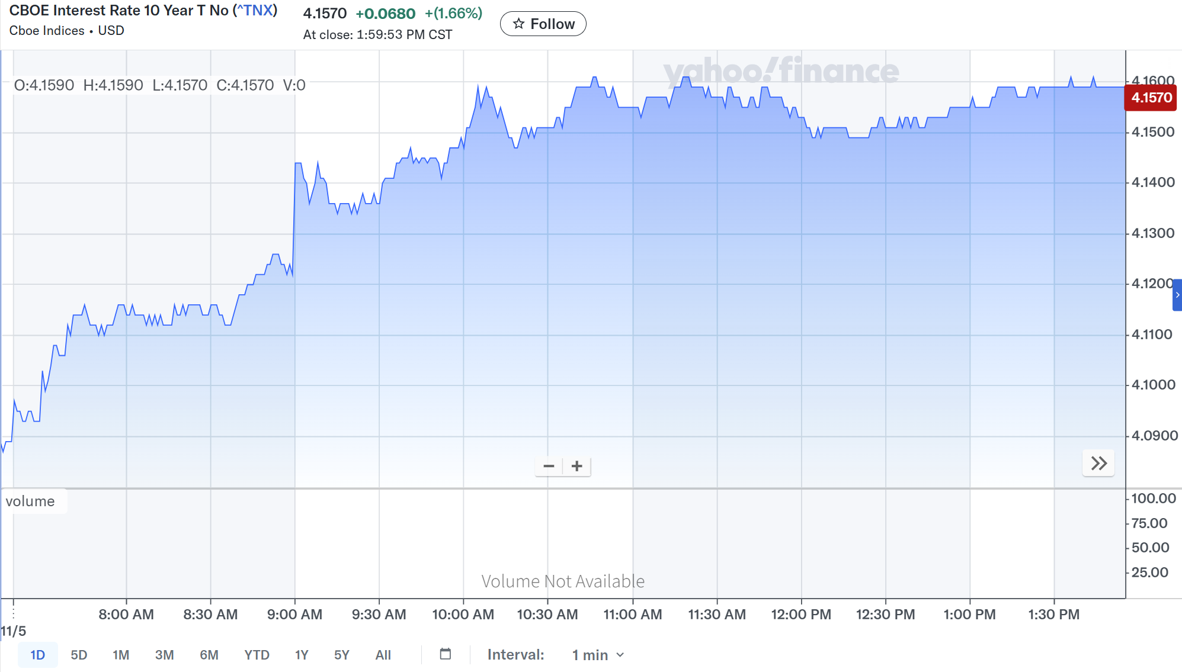Open the ^TNX ticker symbol link
The width and height of the screenshot is (1182, 672).
point(255,11)
